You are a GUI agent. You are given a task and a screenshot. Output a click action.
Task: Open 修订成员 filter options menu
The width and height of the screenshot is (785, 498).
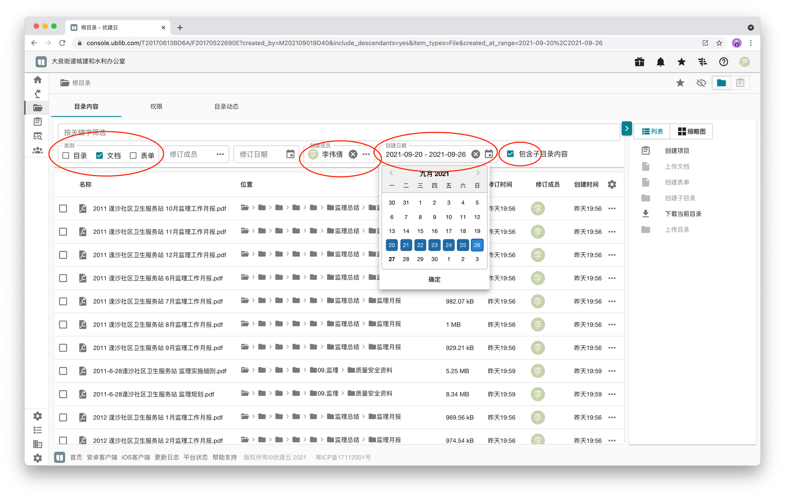tap(220, 154)
